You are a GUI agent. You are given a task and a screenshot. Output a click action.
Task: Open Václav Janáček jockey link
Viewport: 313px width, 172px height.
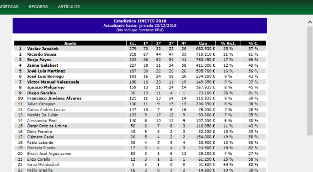click(x=43, y=49)
